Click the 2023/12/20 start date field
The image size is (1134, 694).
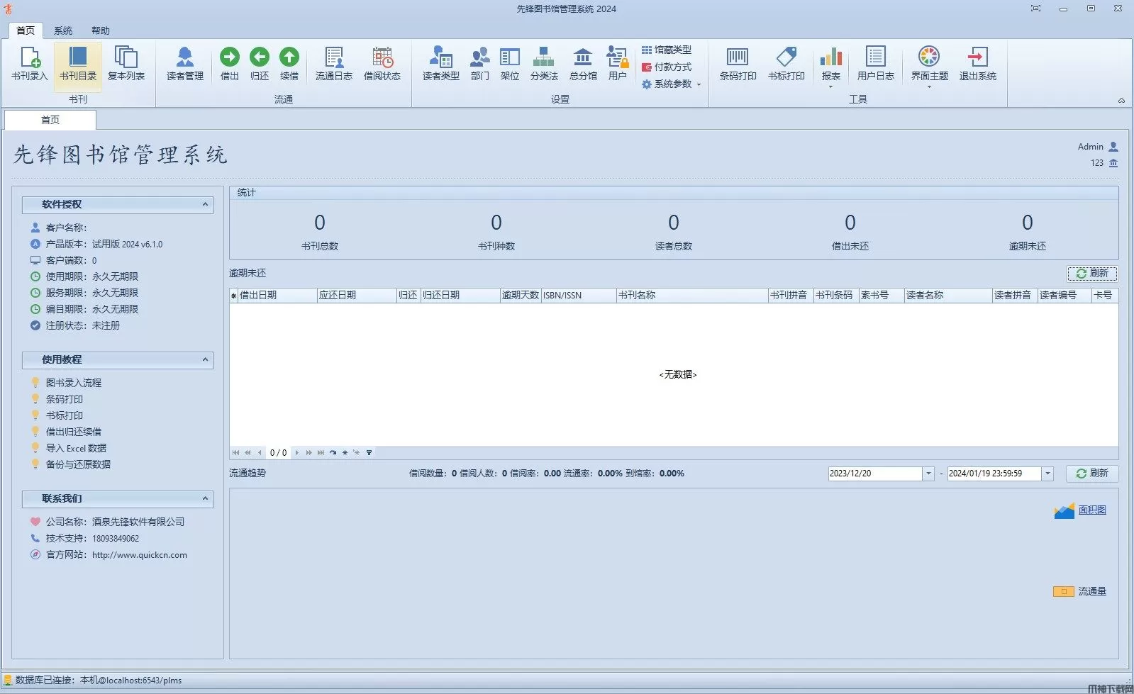tap(875, 474)
